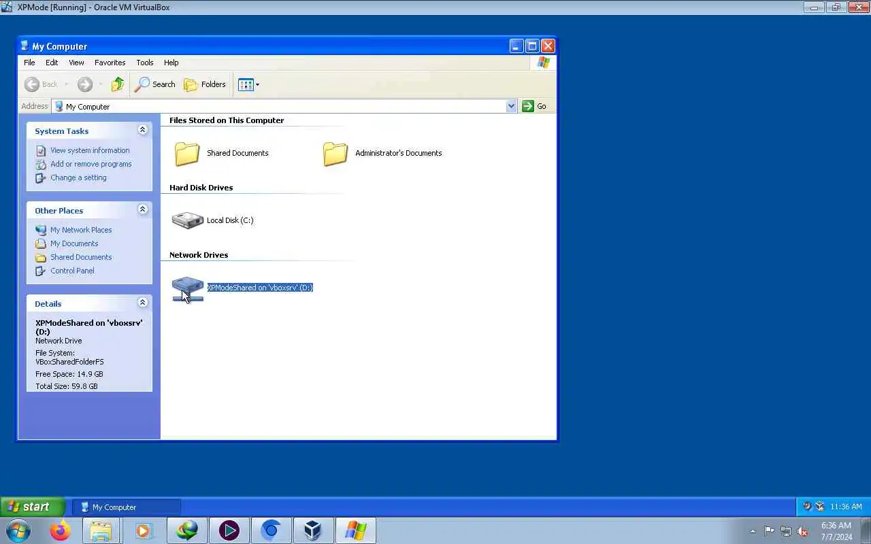
Task: Toggle the Folders pane button
Action: 205,84
